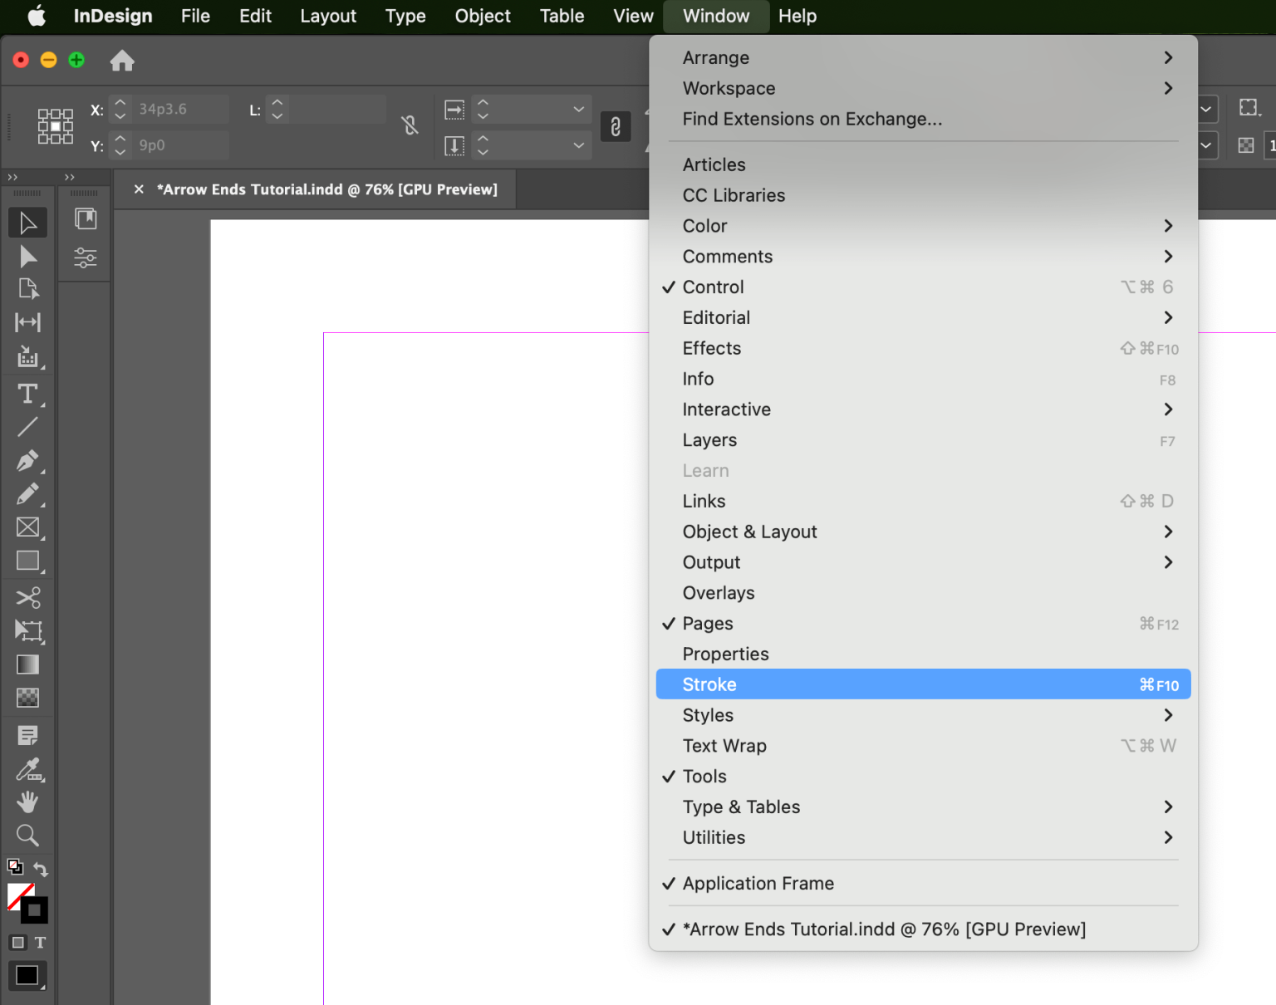The height and width of the screenshot is (1005, 1276).
Task: Pick the Line tool
Action: pos(27,427)
